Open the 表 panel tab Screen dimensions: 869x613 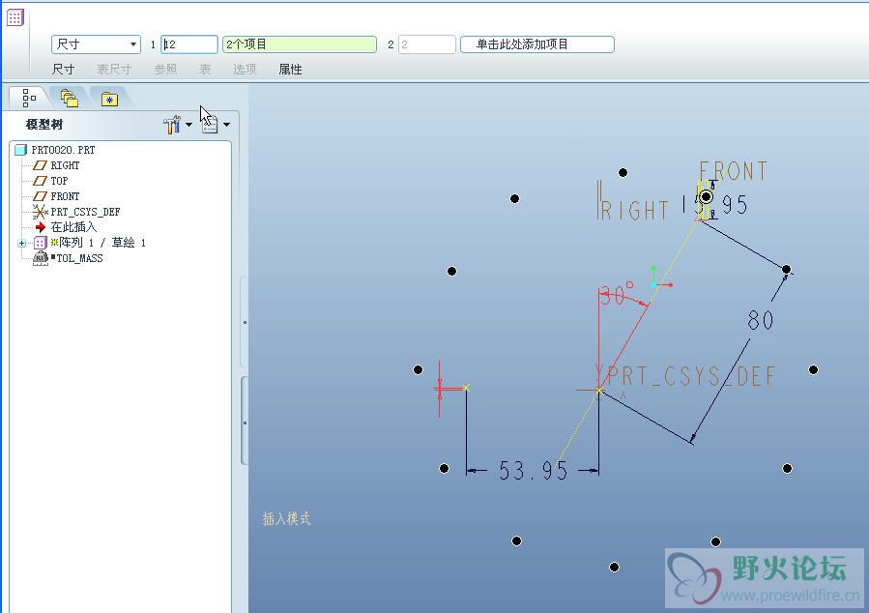(205, 70)
